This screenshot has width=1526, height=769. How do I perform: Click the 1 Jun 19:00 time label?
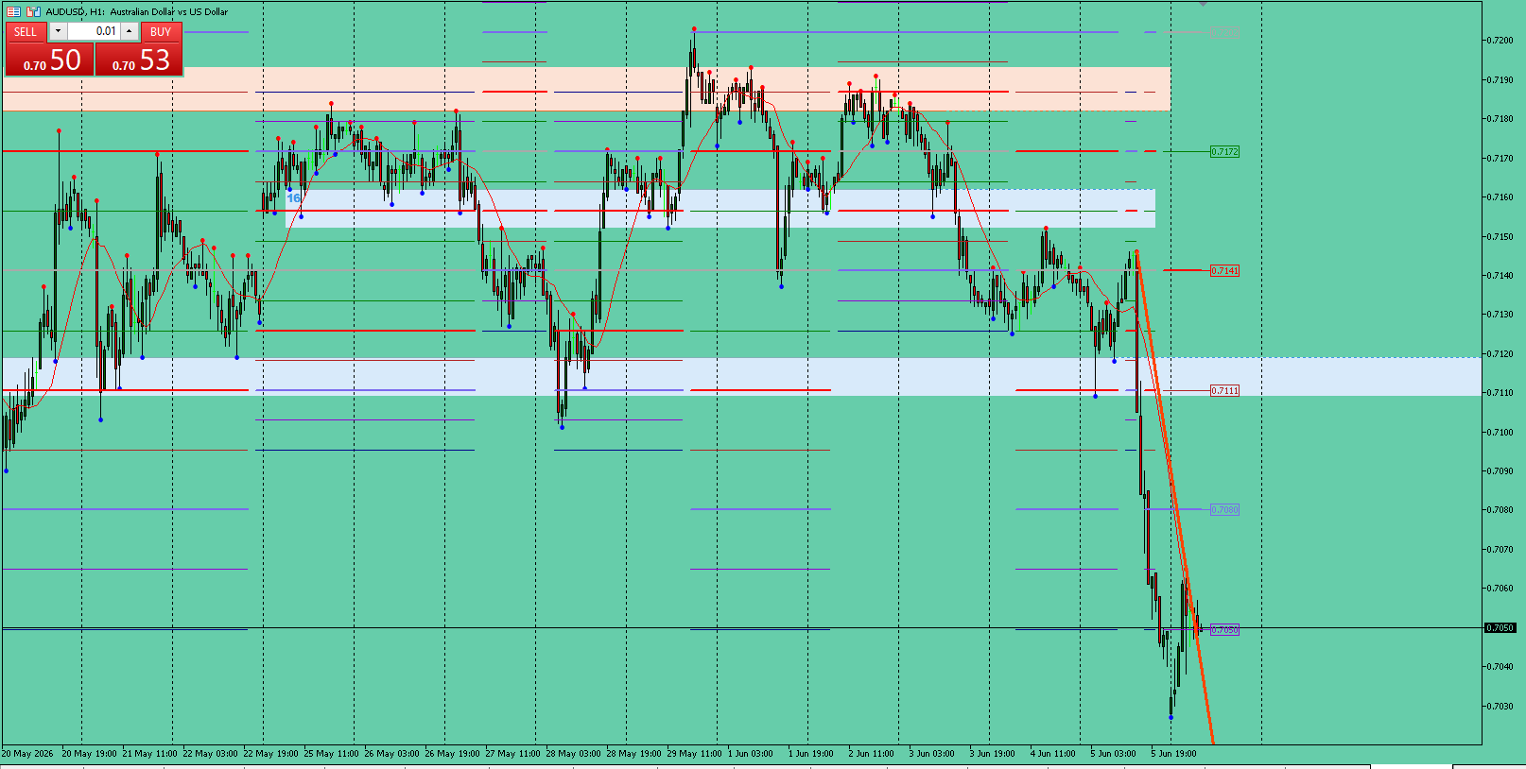(x=810, y=754)
